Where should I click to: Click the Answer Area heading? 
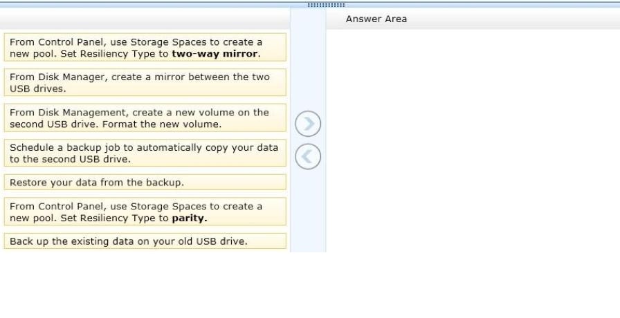[x=376, y=19]
